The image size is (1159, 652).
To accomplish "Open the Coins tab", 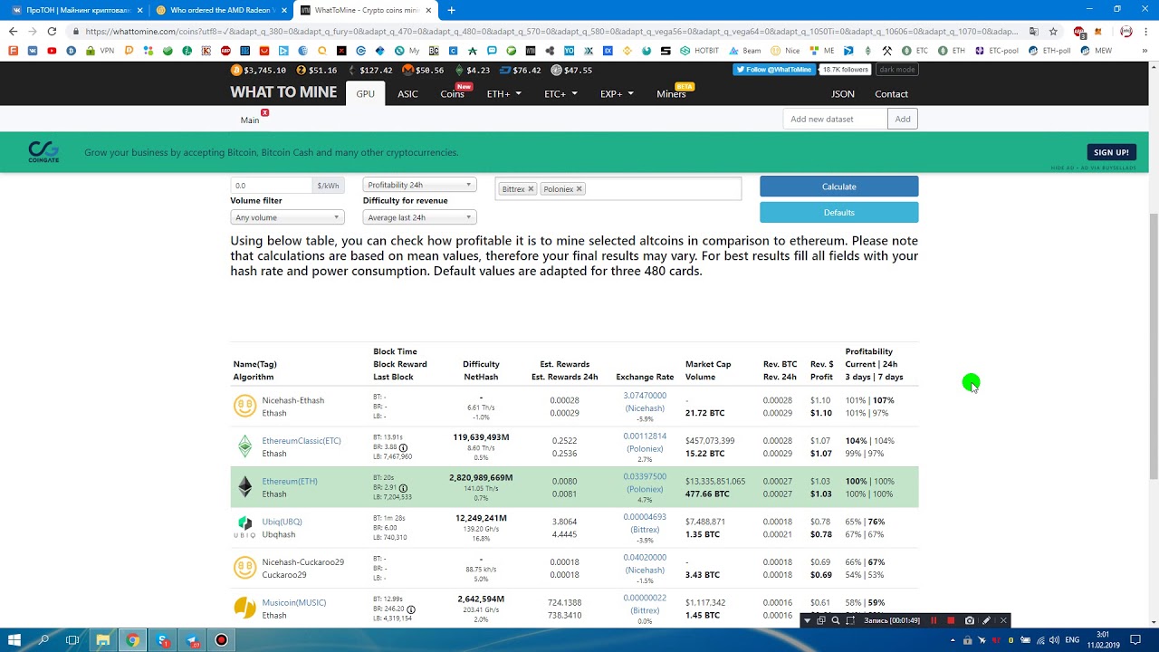I will click(x=453, y=94).
